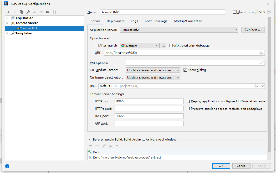Open the On 'Update' action dropdown

[153, 70]
